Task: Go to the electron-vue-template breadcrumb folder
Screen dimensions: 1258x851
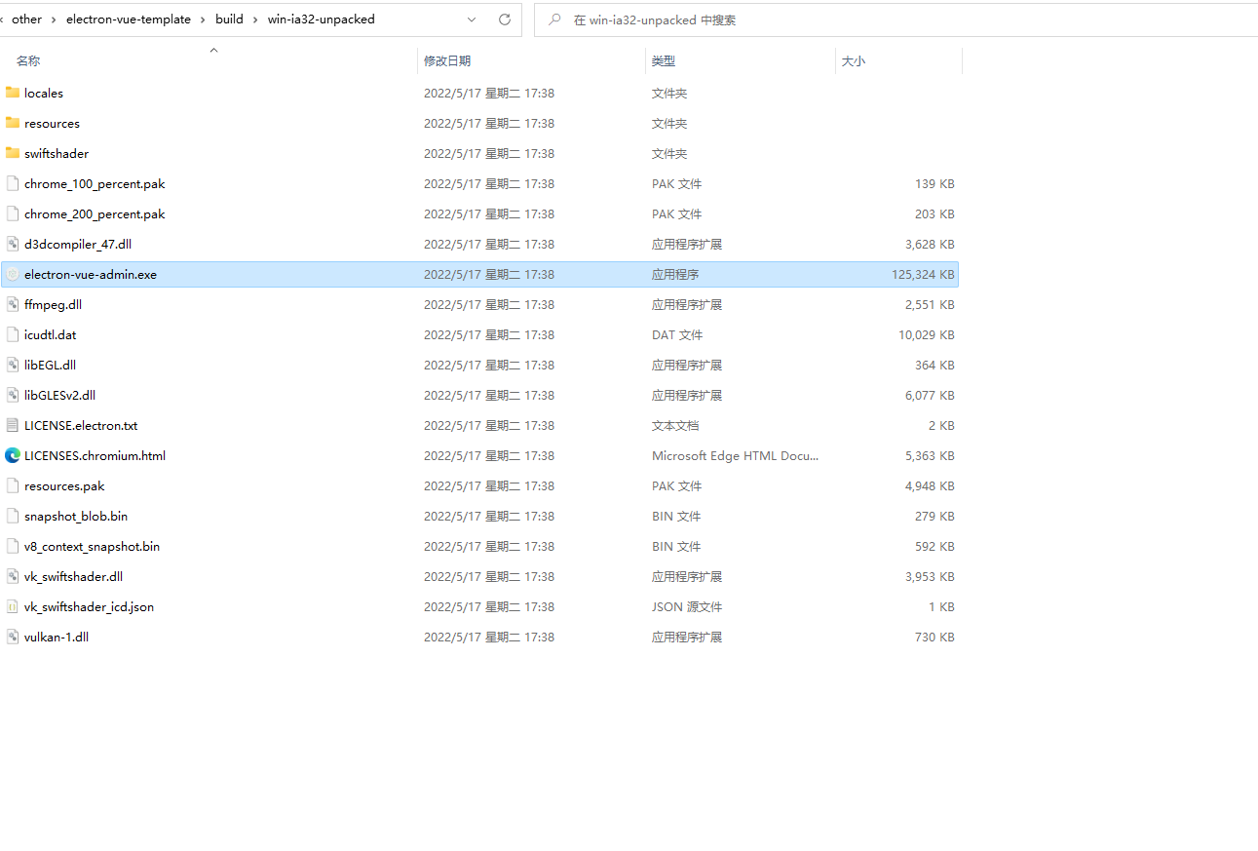Action: [129, 19]
